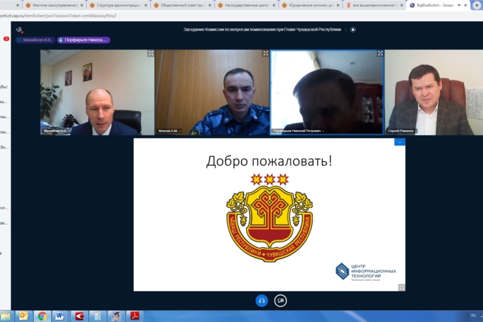Click the webcam sharing button
This screenshot has width=483, height=322.
tap(280, 300)
